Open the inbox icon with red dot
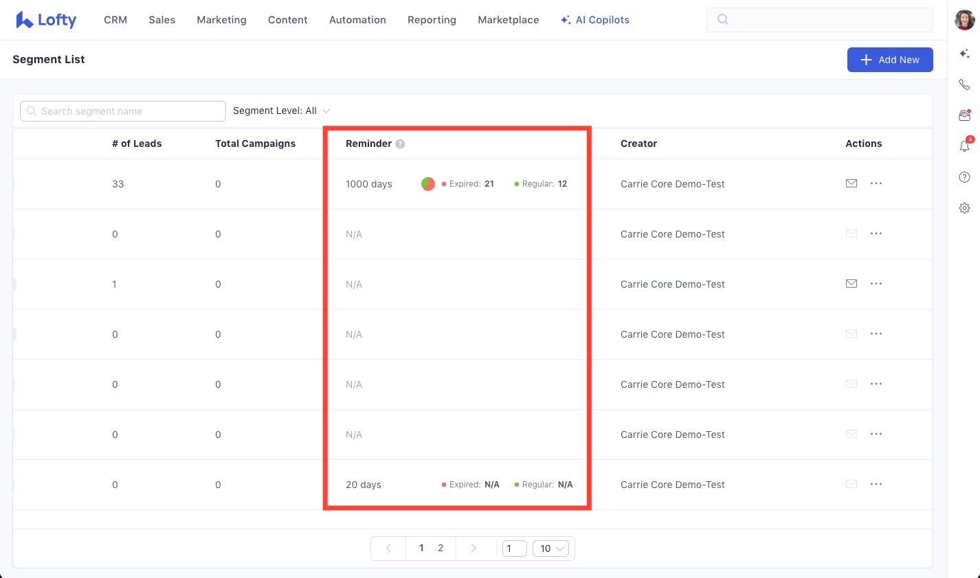The height and width of the screenshot is (578, 980). (965, 115)
